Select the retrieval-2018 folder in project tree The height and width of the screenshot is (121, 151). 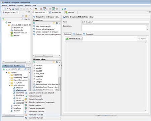19,25
